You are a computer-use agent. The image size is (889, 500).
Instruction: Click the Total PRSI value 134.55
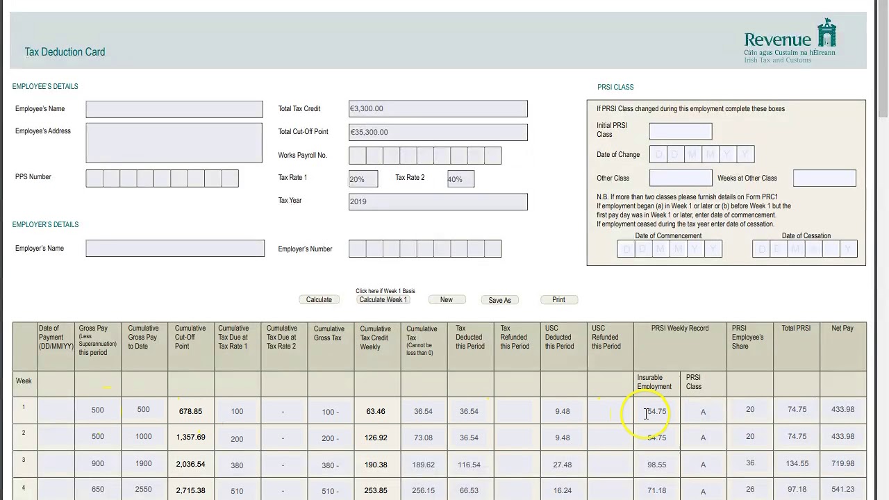click(797, 464)
